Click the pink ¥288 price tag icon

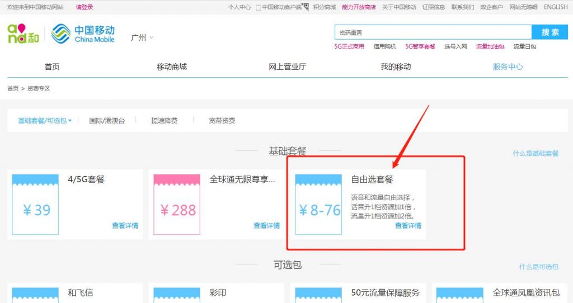[177, 205]
